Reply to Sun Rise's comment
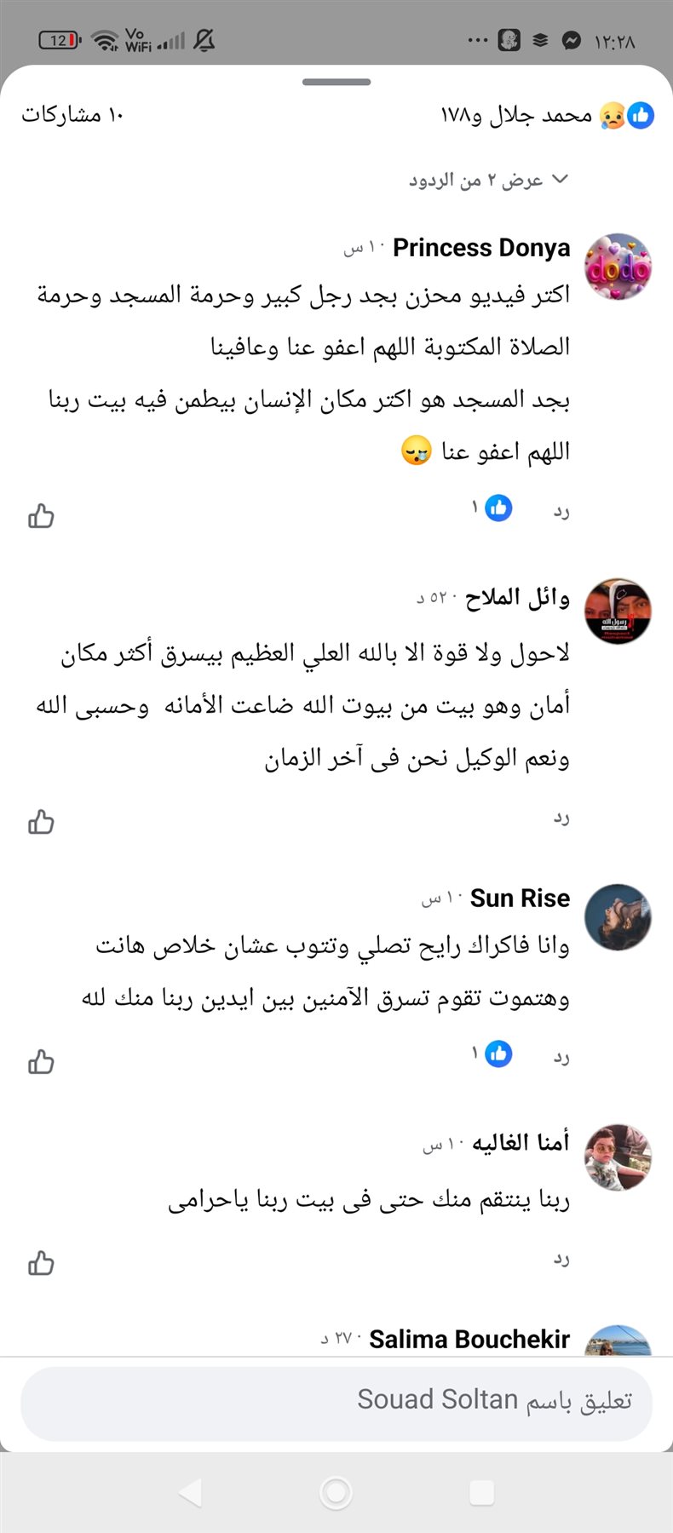This screenshot has width=673, height=1533. (x=561, y=1057)
